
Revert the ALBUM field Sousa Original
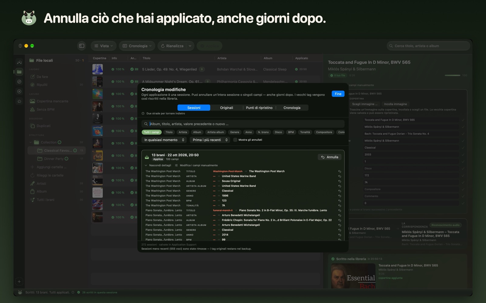pos(340,181)
